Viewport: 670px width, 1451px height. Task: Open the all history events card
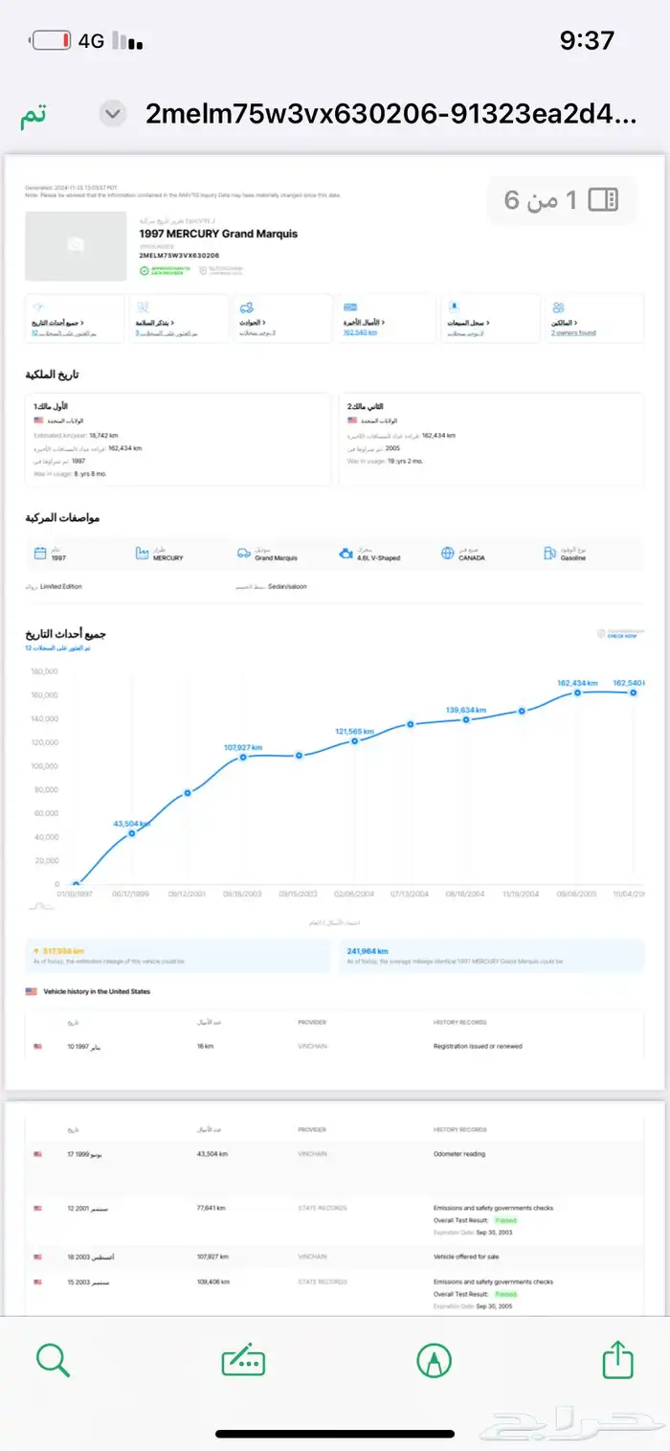coord(75,318)
